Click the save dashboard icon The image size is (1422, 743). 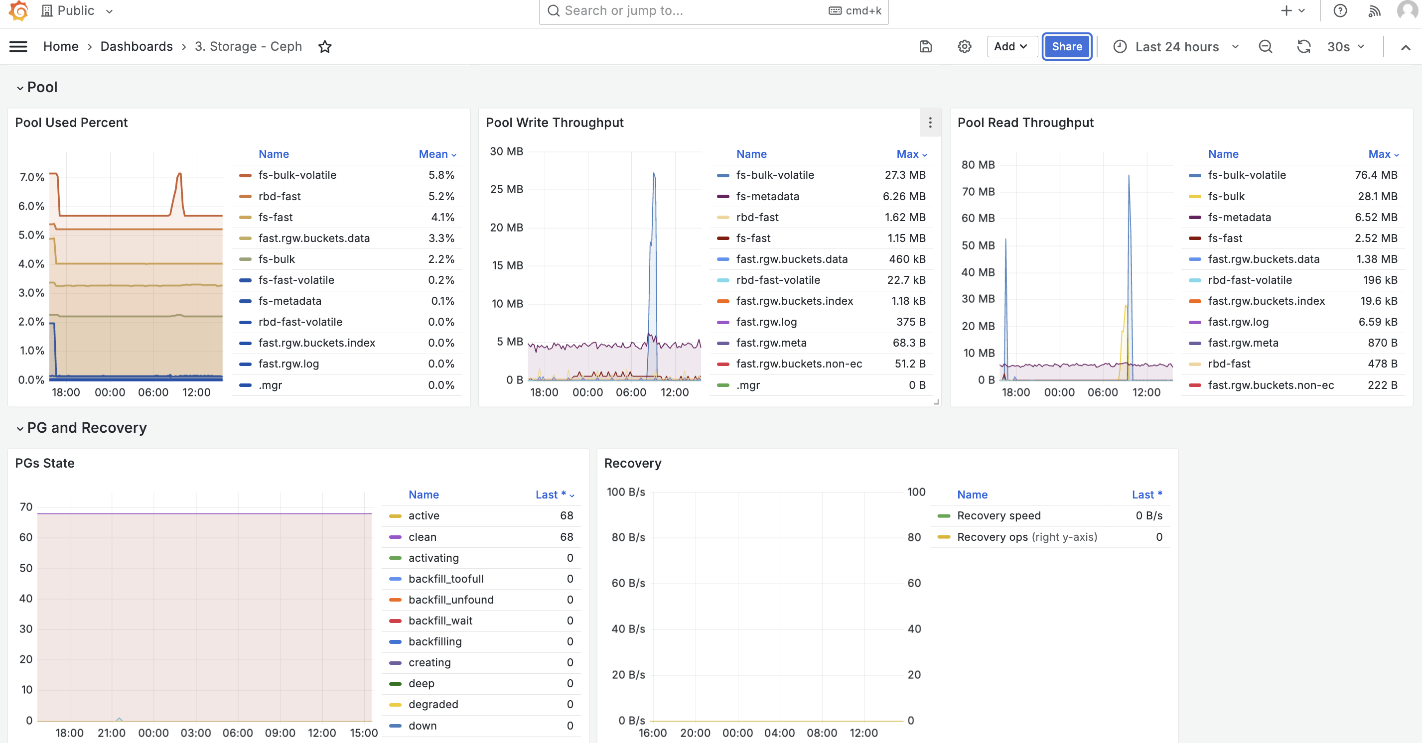[926, 47]
